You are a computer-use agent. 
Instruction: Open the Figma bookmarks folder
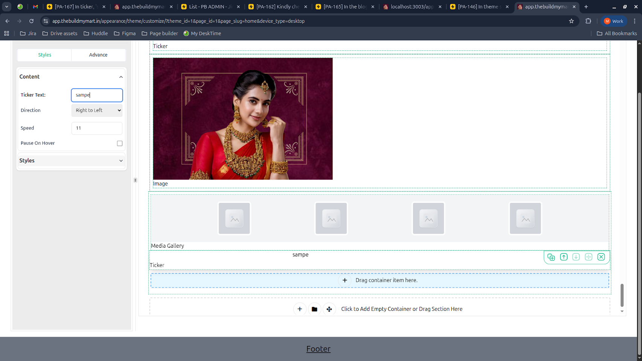125,34
